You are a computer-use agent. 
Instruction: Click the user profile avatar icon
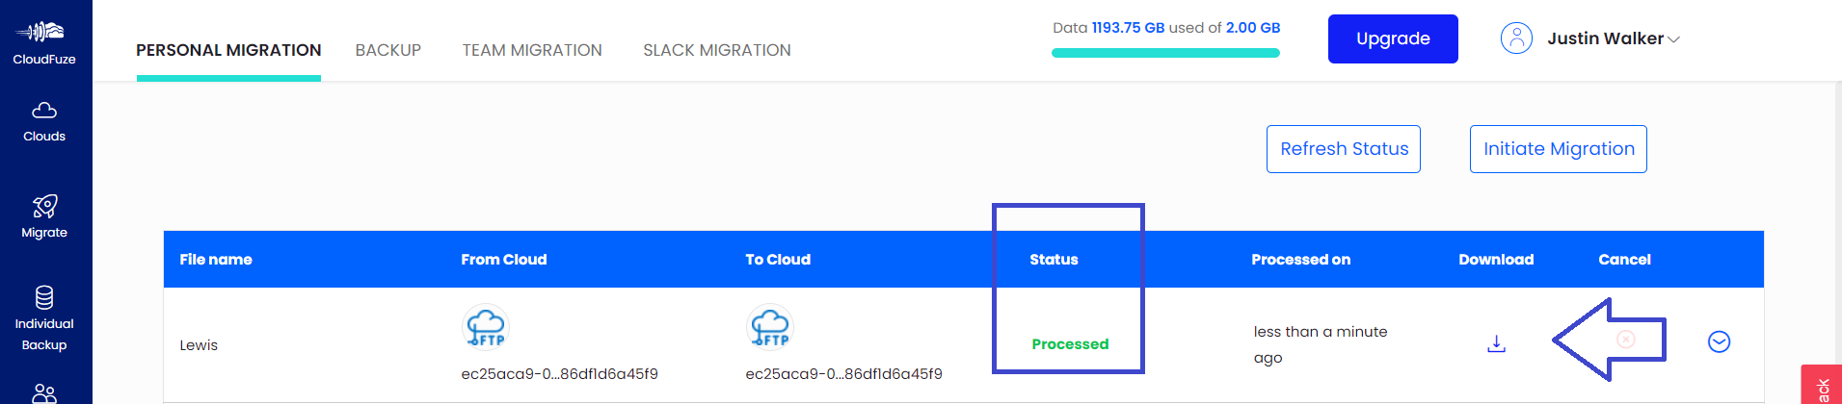click(1516, 38)
